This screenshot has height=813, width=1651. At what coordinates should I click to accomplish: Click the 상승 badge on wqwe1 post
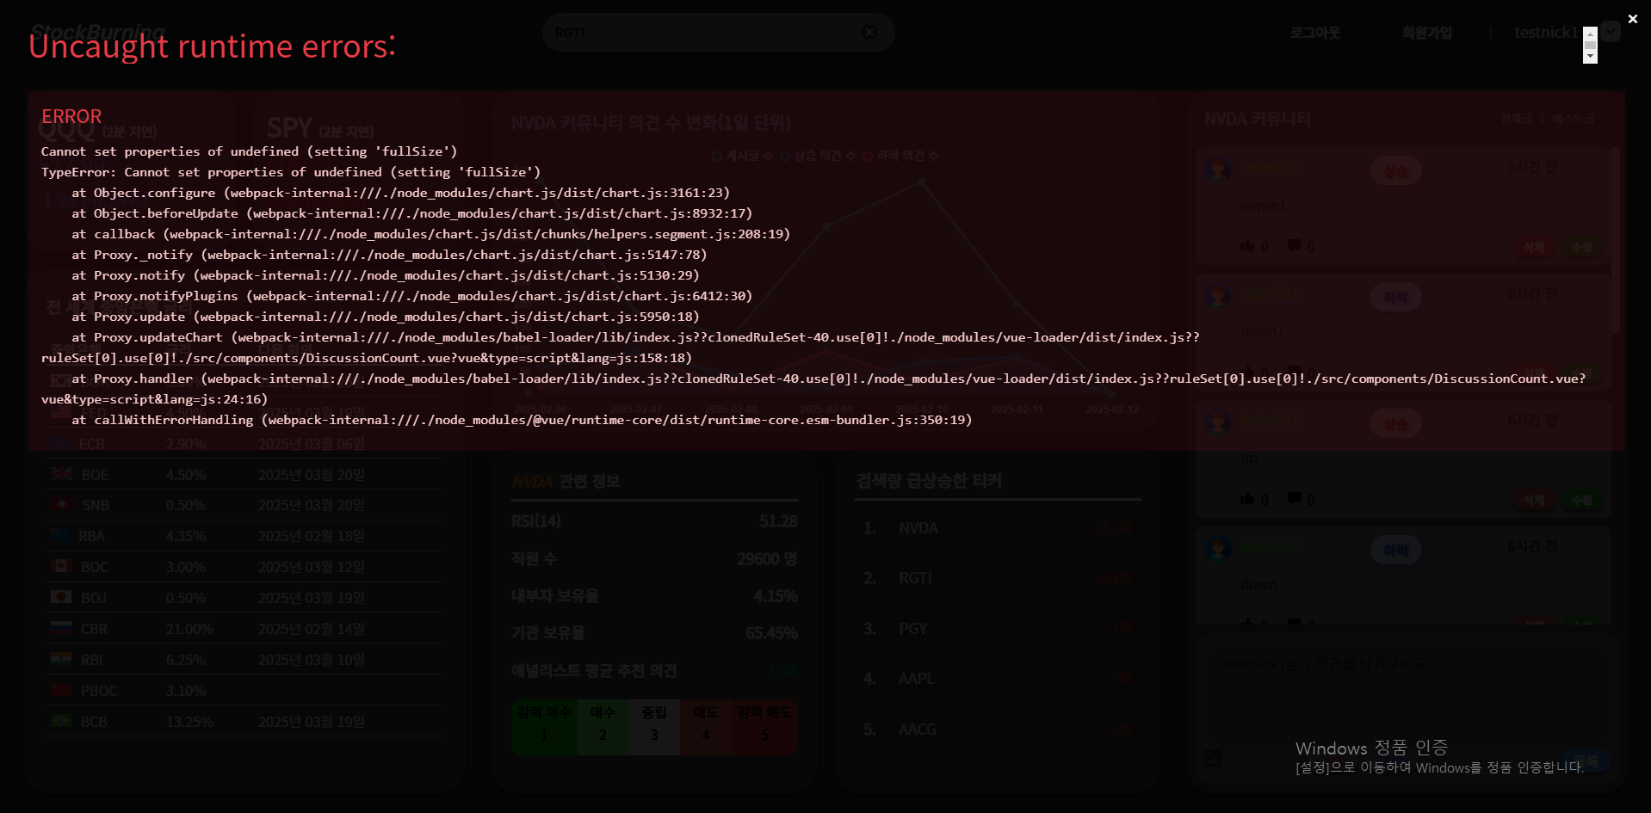click(1395, 171)
